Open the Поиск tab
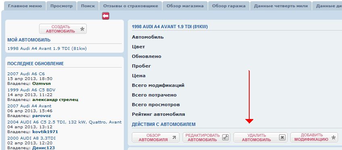 point(88,6)
